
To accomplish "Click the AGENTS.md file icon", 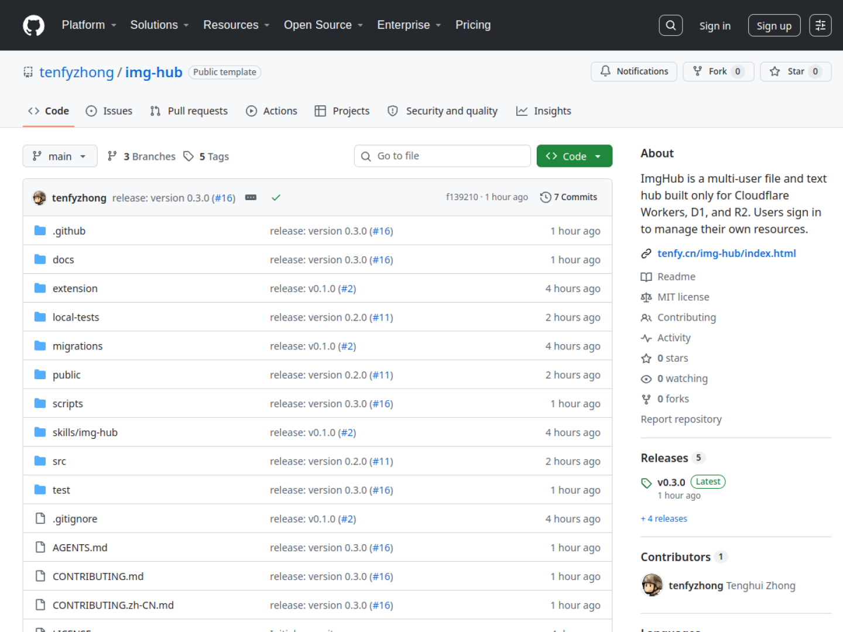I will tap(40, 547).
